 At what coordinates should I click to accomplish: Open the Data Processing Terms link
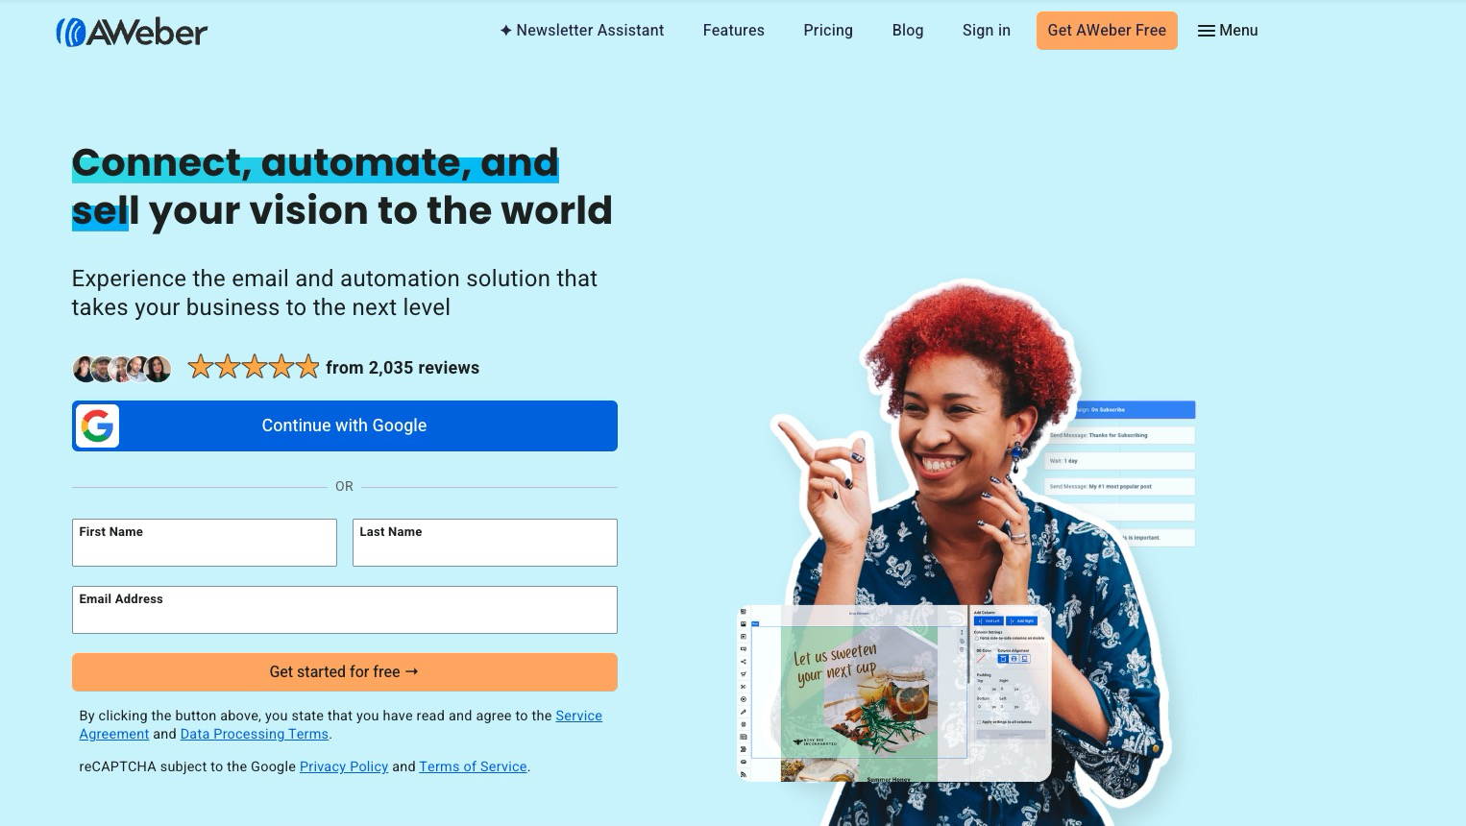pyautogui.click(x=255, y=734)
